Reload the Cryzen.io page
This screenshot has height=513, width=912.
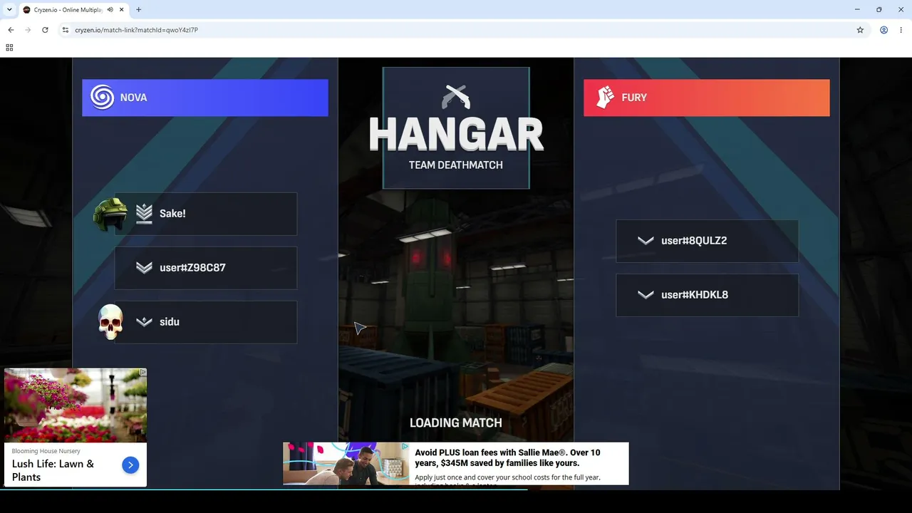pos(45,30)
